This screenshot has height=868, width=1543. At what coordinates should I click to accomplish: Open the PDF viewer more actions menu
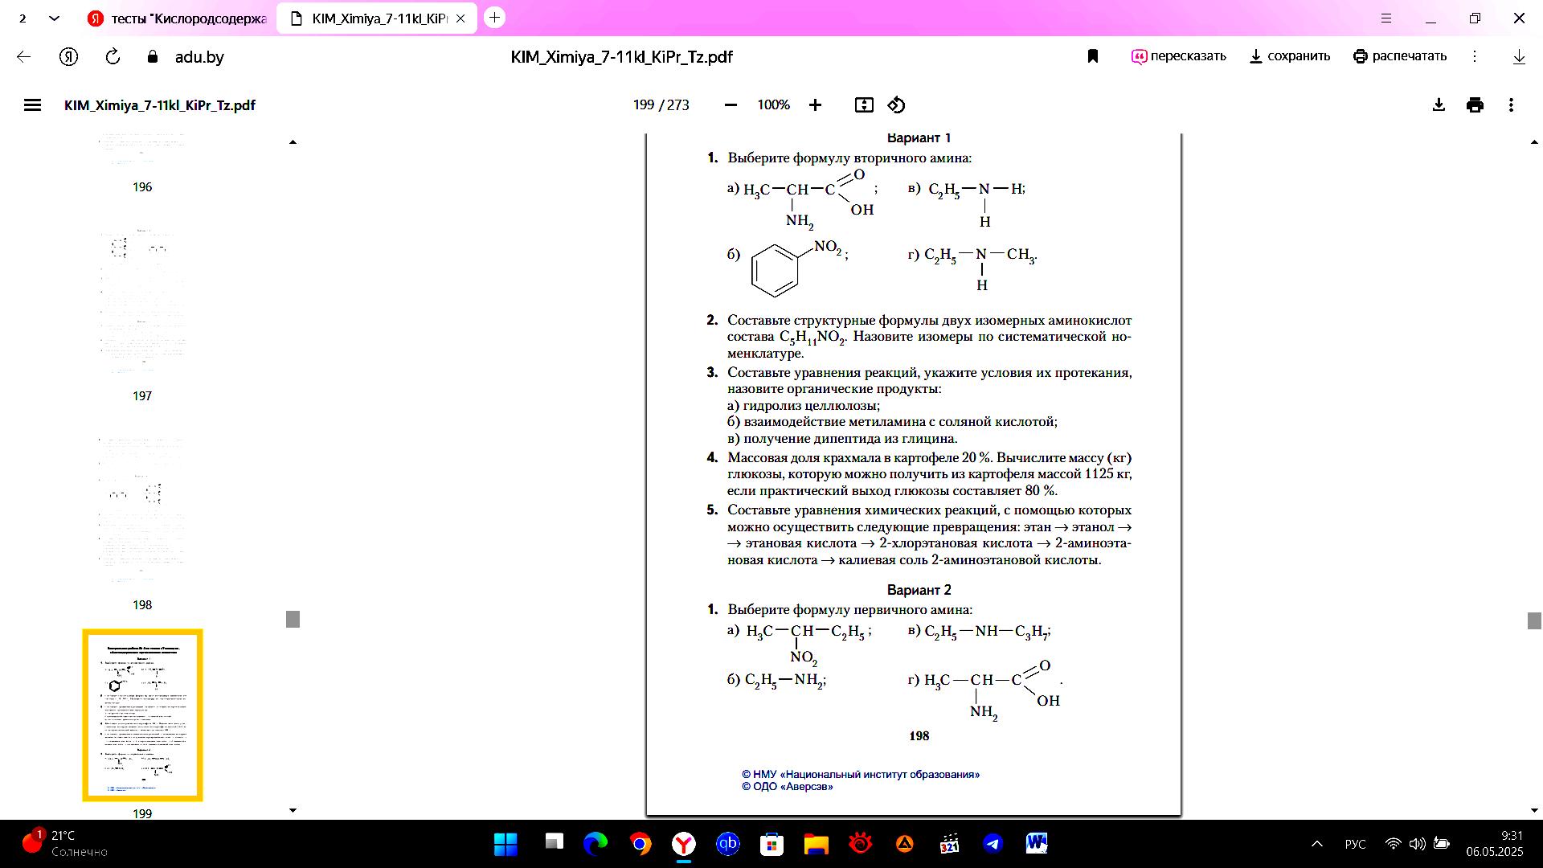click(1511, 105)
